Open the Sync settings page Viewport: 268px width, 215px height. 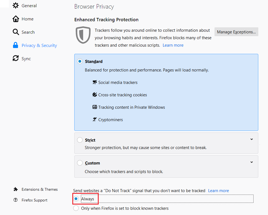(x=25, y=59)
